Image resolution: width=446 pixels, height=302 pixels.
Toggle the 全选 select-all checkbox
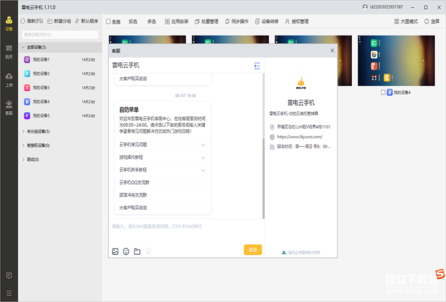click(x=108, y=22)
